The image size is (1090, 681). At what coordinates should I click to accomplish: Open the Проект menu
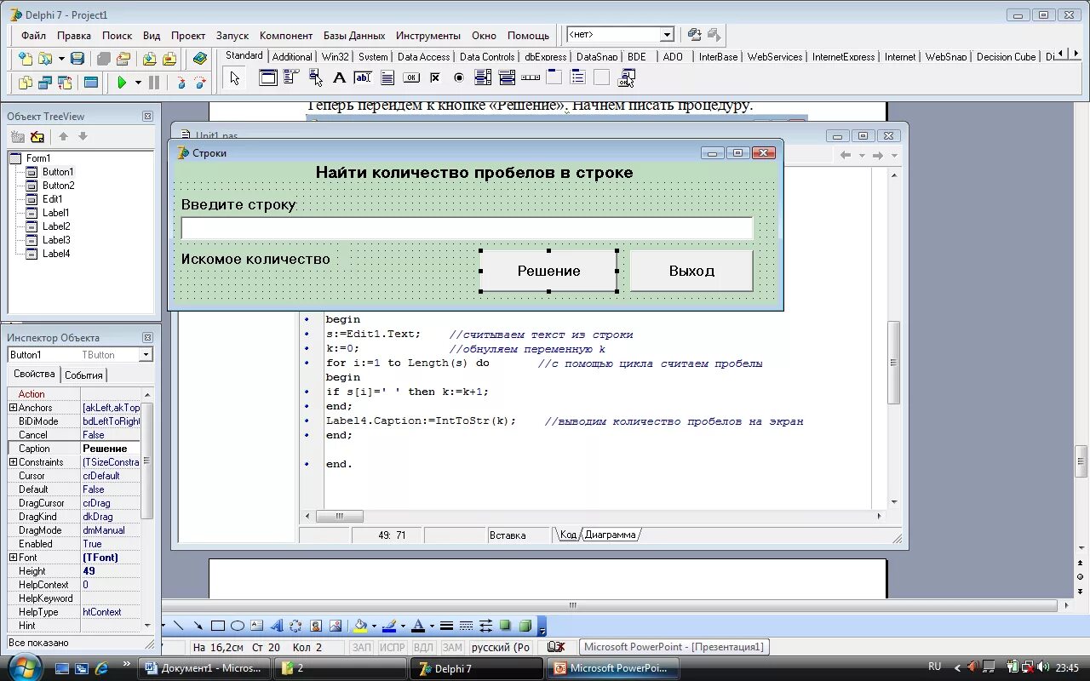(x=188, y=36)
